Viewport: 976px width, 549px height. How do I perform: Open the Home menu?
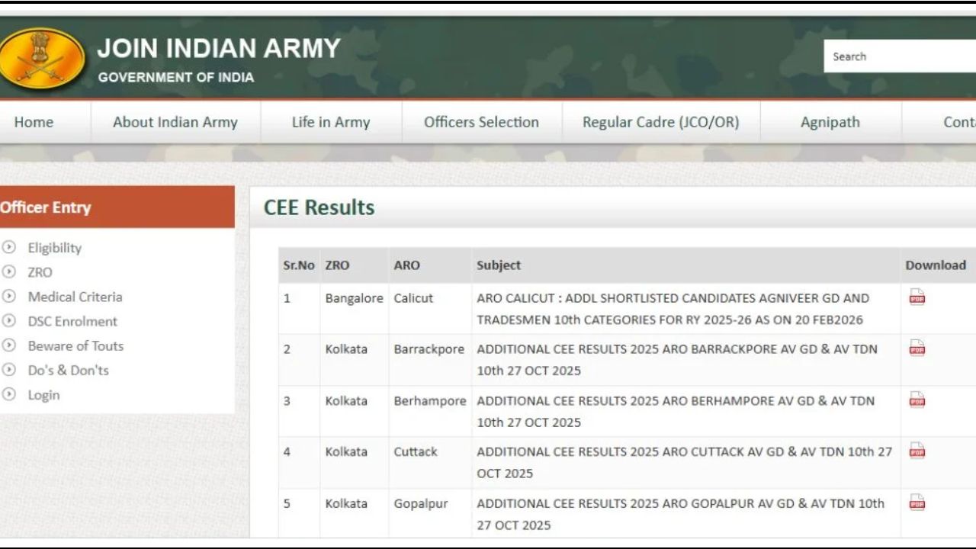coord(34,122)
